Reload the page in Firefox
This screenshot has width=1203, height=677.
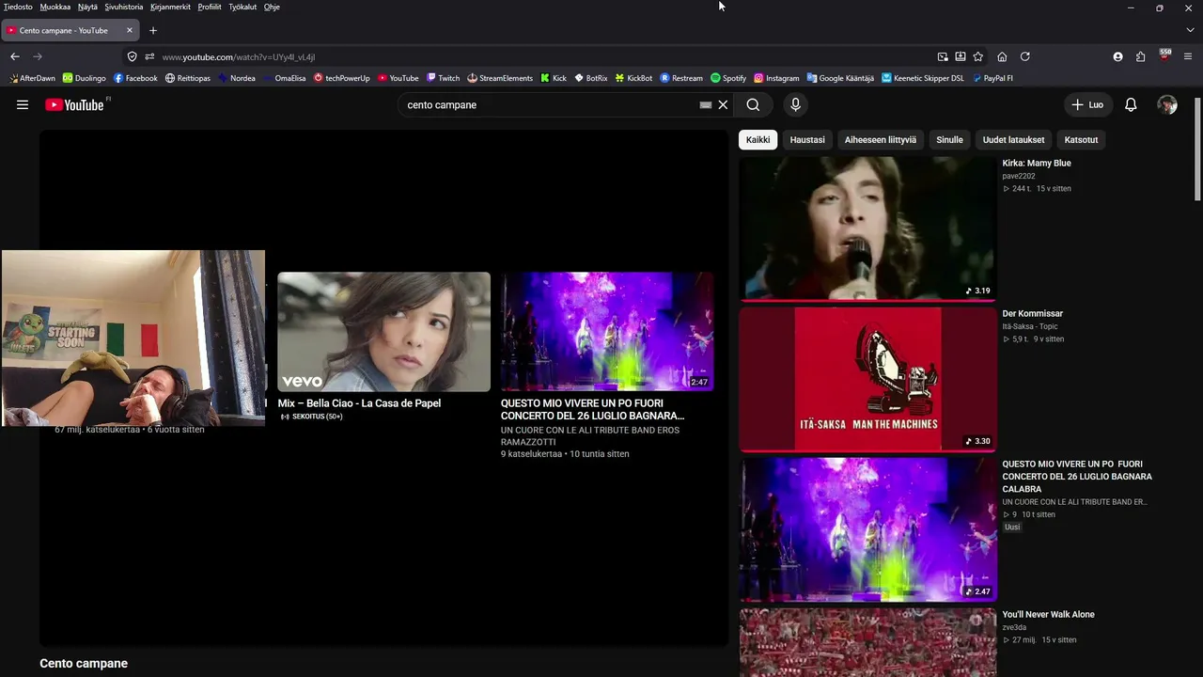point(1025,56)
